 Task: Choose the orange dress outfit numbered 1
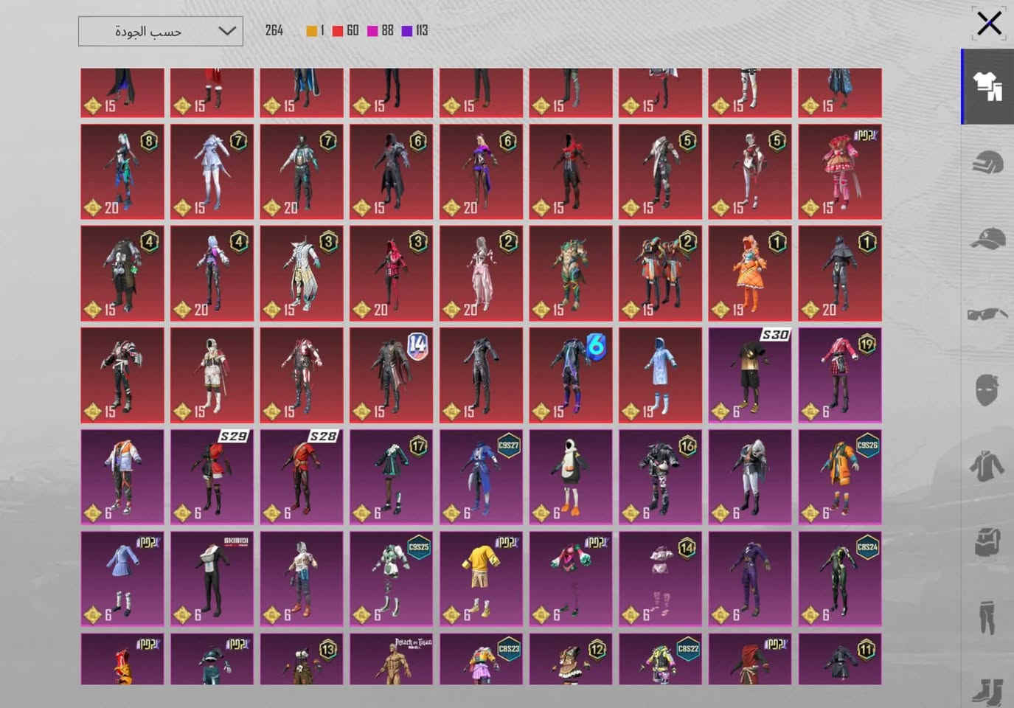(750, 274)
